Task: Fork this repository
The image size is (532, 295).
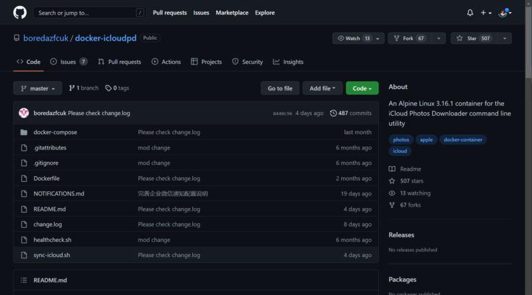Action: pos(410,39)
